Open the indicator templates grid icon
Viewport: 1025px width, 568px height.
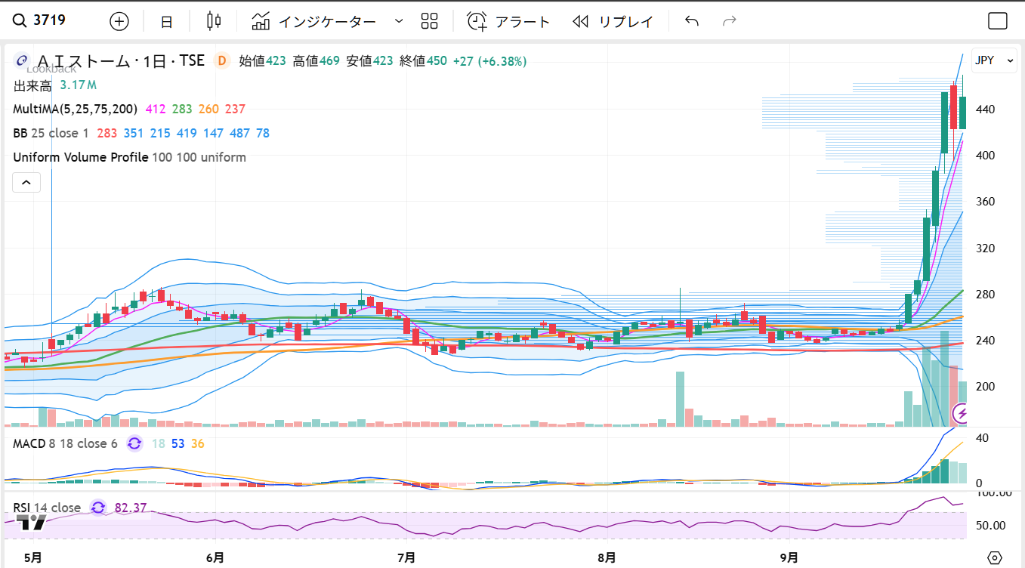(429, 21)
